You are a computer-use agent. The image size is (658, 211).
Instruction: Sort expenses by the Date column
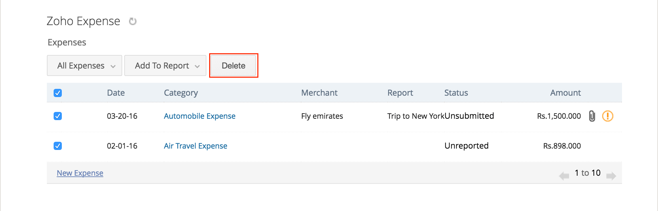[x=116, y=93]
